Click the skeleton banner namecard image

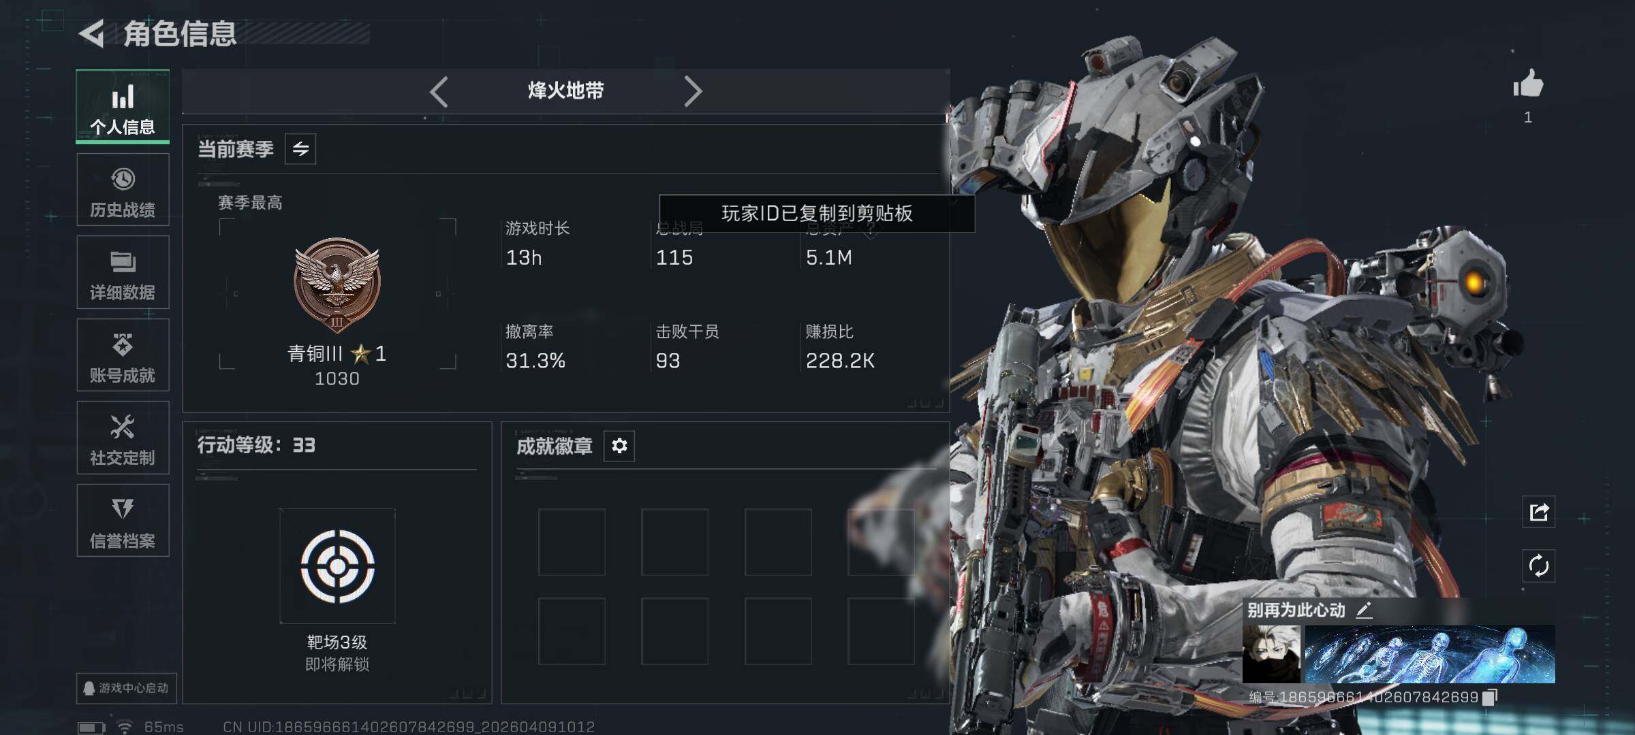1430,654
